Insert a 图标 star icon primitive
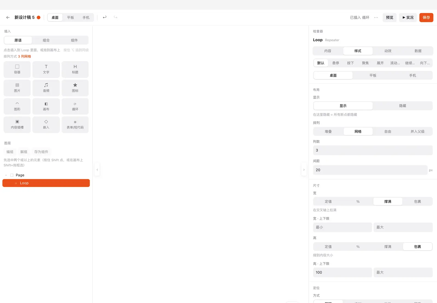 click(x=75, y=88)
